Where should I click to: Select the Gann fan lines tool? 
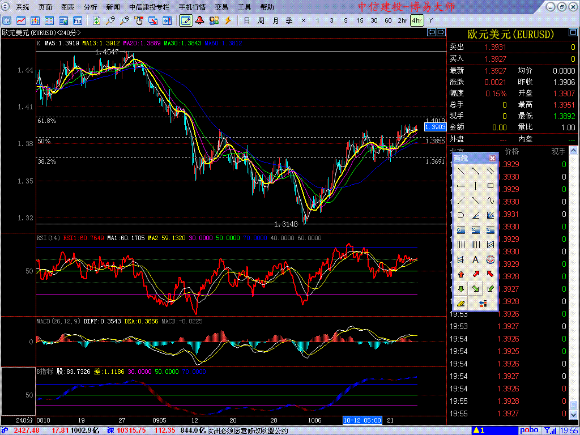(x=491, y=215)
